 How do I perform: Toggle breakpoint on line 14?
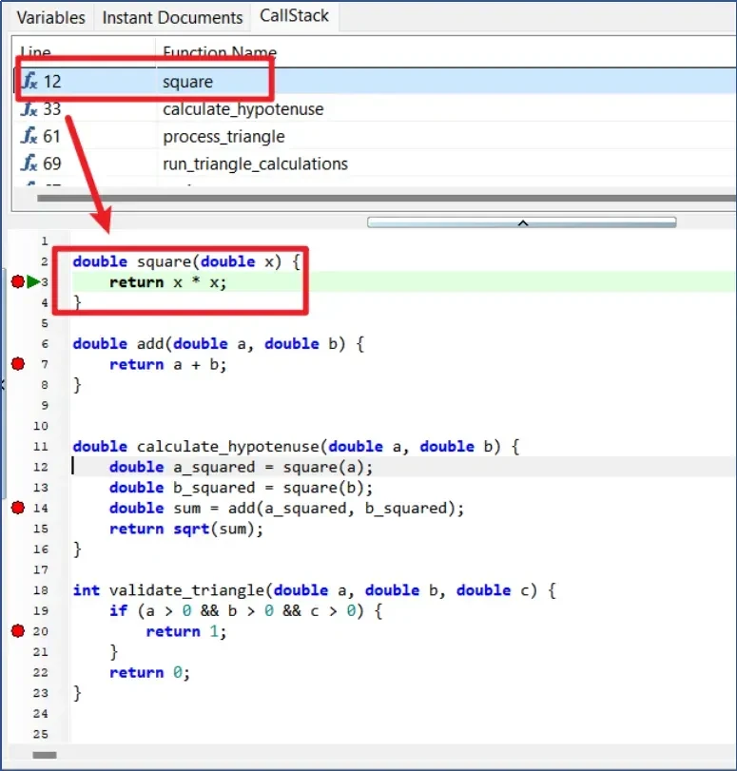[x=18, y=508]
